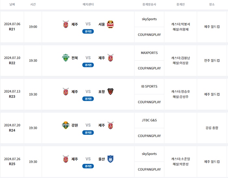Select skySports broadcaster in R21 row
228x178 pixels.
coord(149,19)
